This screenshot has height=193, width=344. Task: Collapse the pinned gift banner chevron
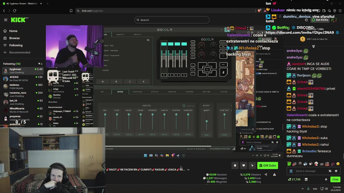[313, 47]
